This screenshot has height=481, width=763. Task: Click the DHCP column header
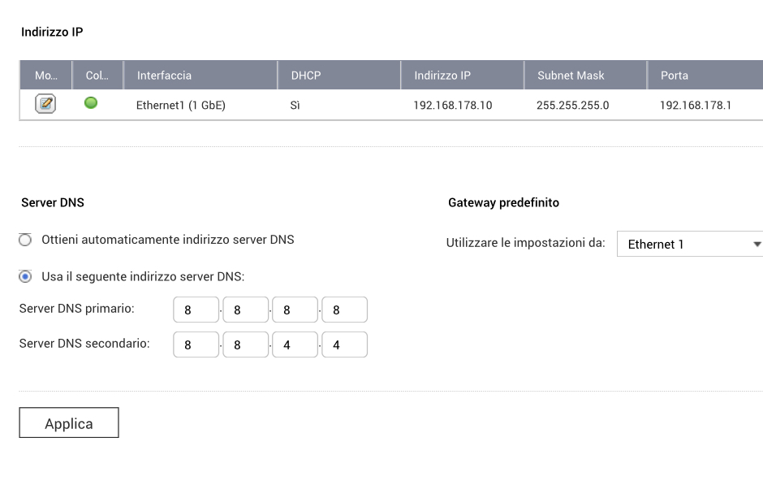(x=339, y=76)
